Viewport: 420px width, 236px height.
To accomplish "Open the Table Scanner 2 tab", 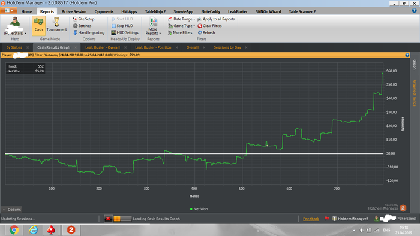I will (302, 11).
